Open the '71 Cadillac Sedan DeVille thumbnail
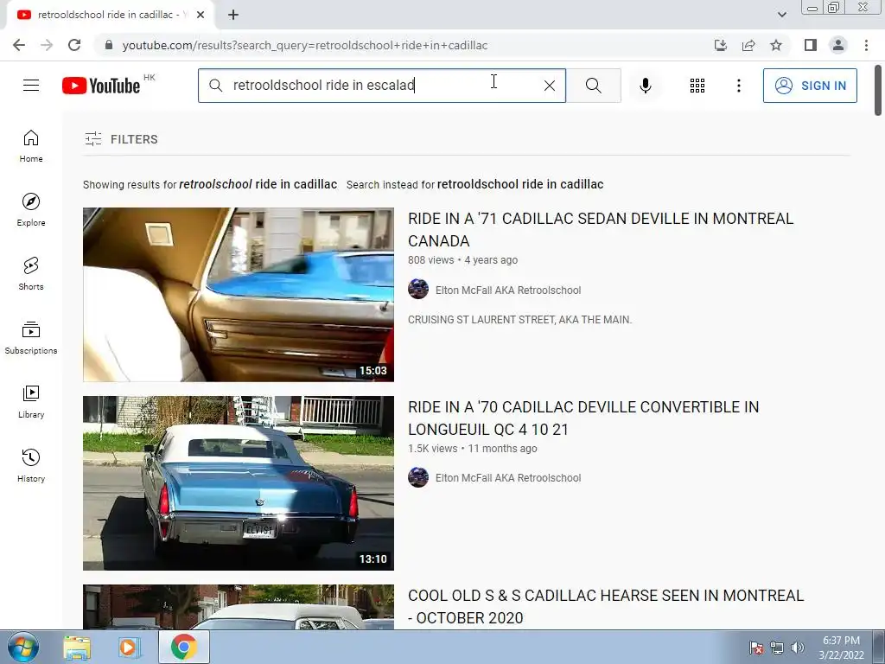Viewport: 885px width, 664px height. pos(239,295)
